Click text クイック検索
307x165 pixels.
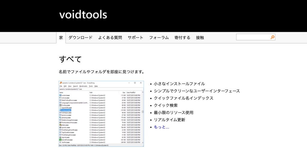165,105
